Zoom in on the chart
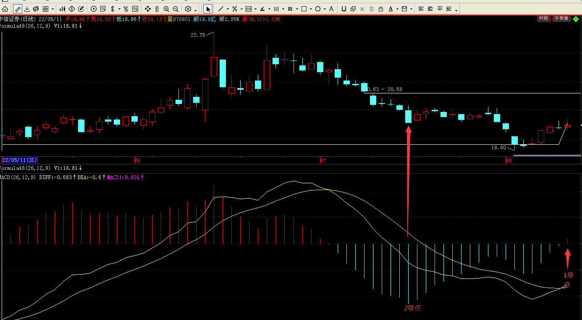This screenshot has height=320, width=582. 166,9
